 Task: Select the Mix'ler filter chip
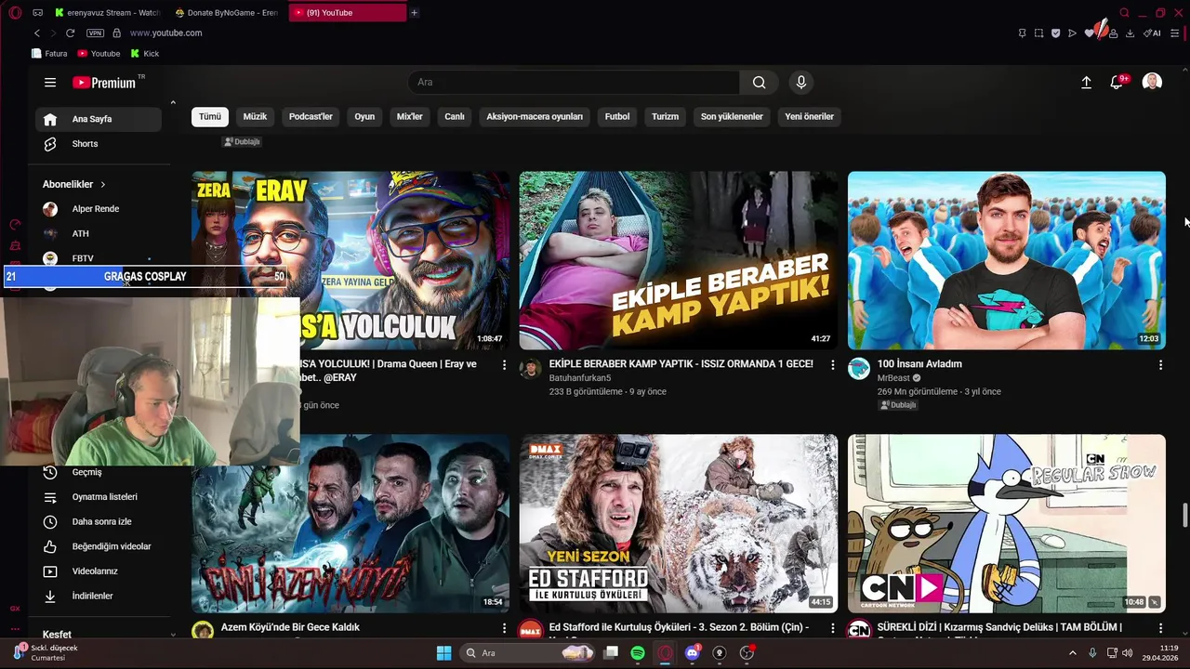[410, 116]
